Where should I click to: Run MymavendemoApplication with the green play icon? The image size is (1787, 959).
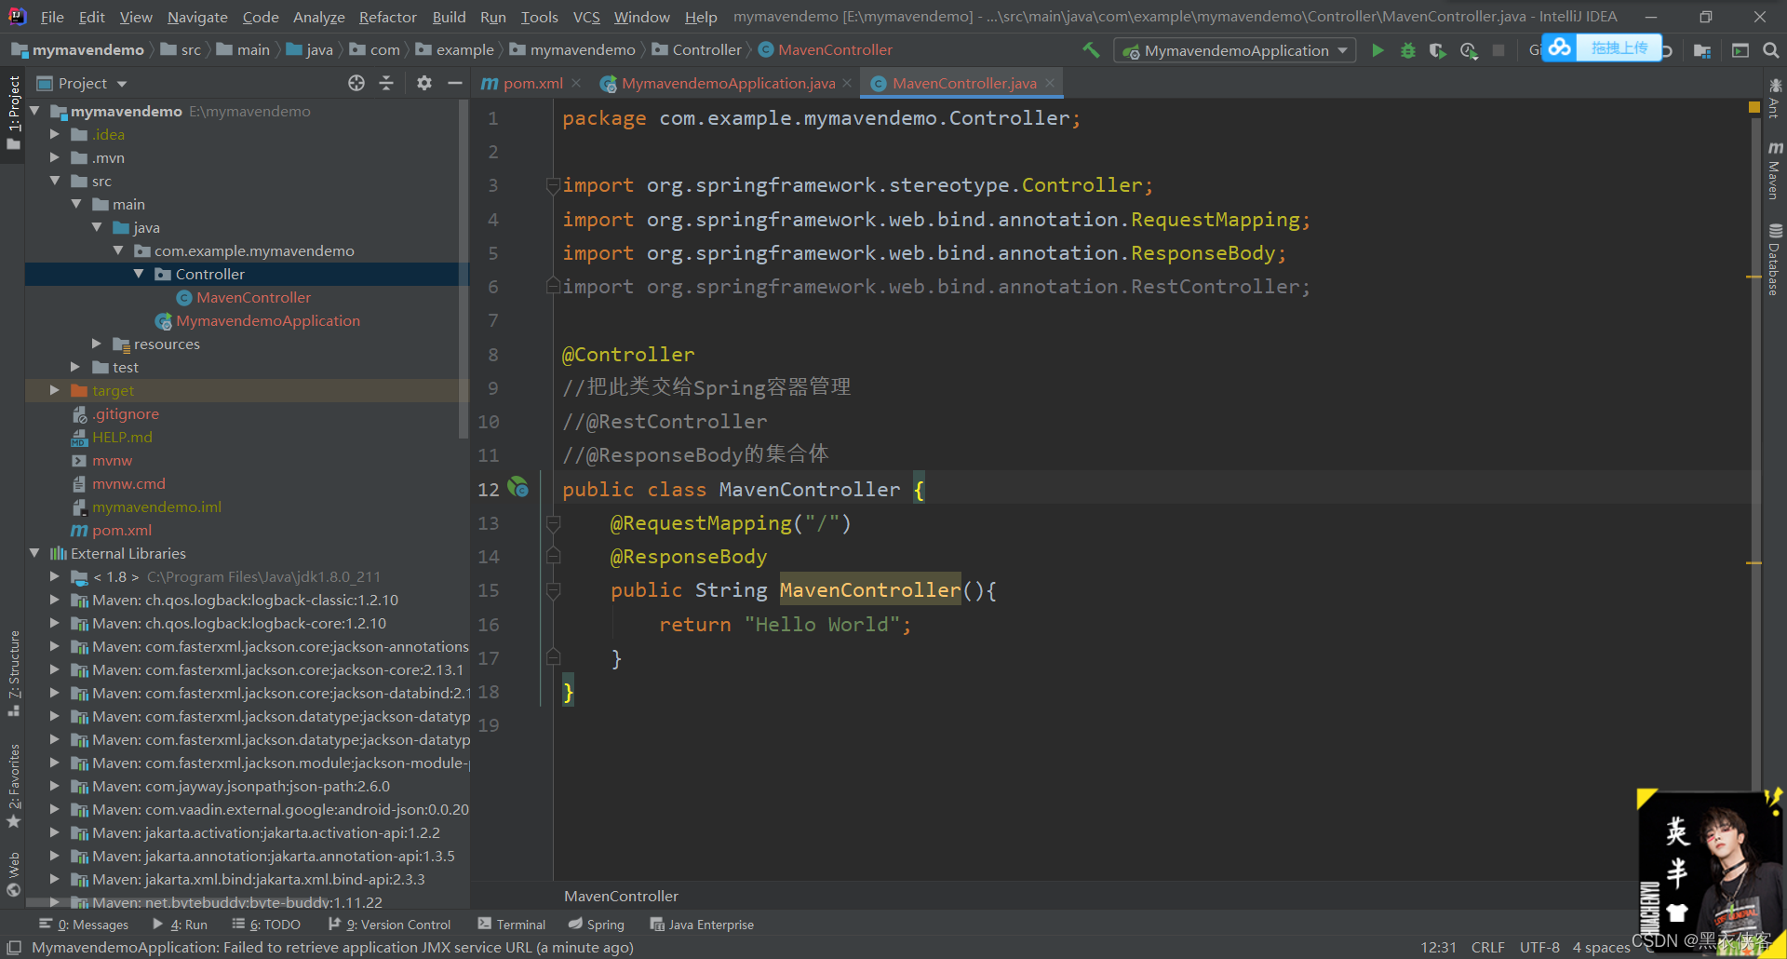pos(1377,50)
